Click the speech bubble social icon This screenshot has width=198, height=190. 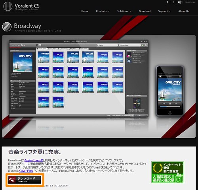tap(180, 2)
